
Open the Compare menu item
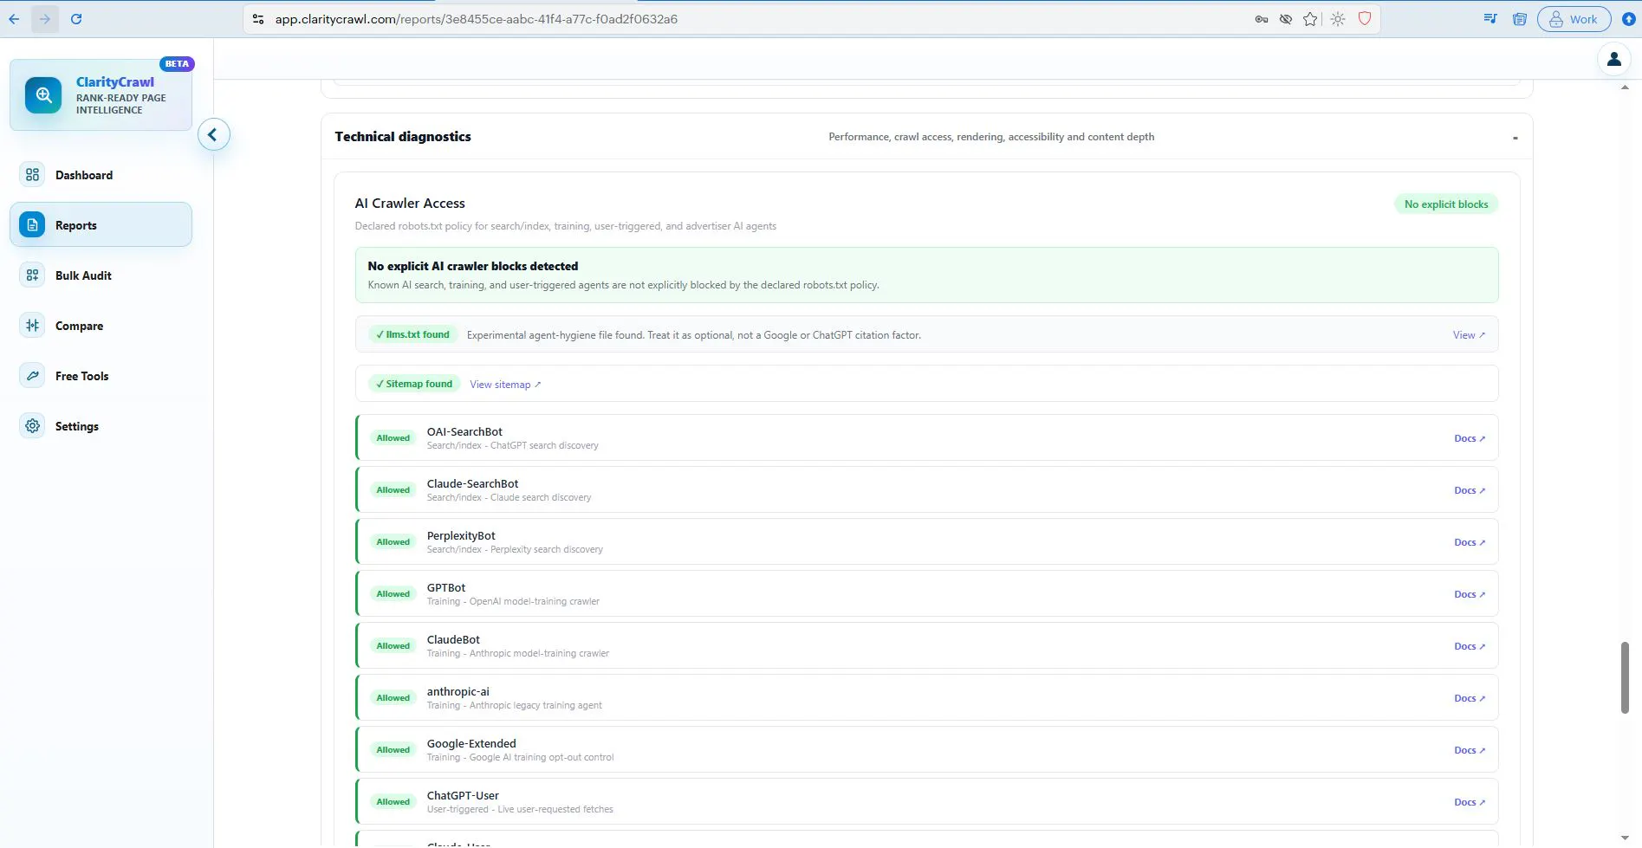(101, 326)
